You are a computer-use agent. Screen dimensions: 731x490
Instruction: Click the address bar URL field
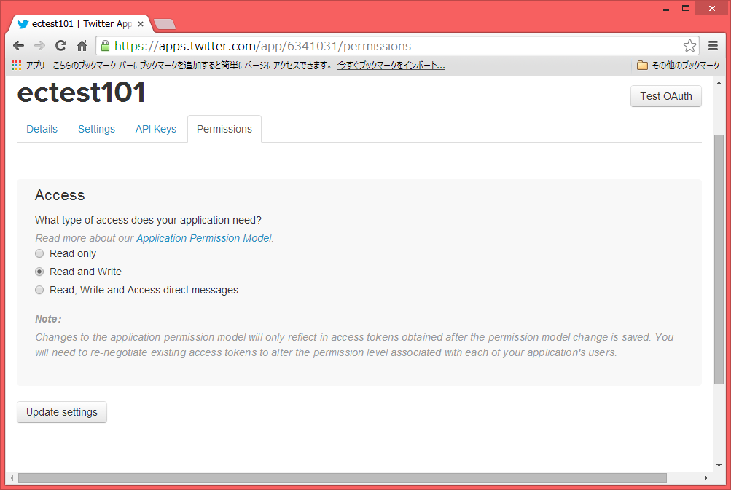(x=396, y=46)
